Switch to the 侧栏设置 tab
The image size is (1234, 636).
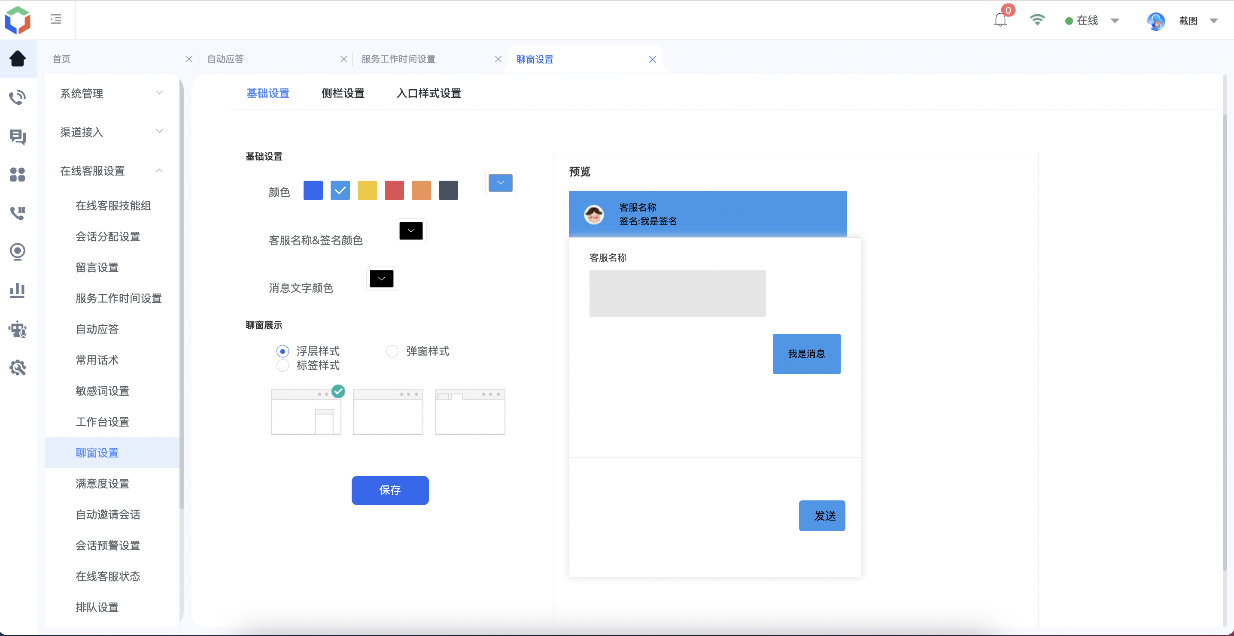click(343, 93)
